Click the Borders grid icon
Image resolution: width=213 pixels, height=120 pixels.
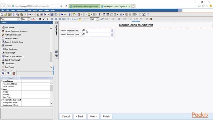(x=107, y=19)
